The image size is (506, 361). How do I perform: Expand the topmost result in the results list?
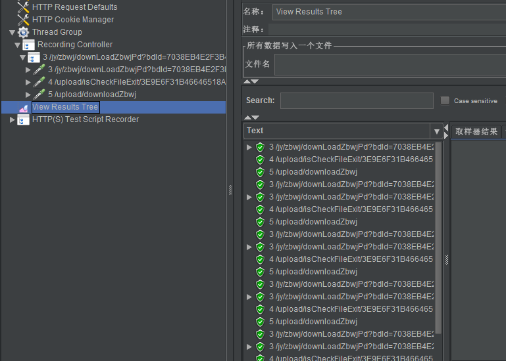(x=249, y=147)
